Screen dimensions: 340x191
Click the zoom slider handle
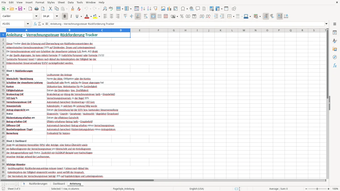point(317,189)
